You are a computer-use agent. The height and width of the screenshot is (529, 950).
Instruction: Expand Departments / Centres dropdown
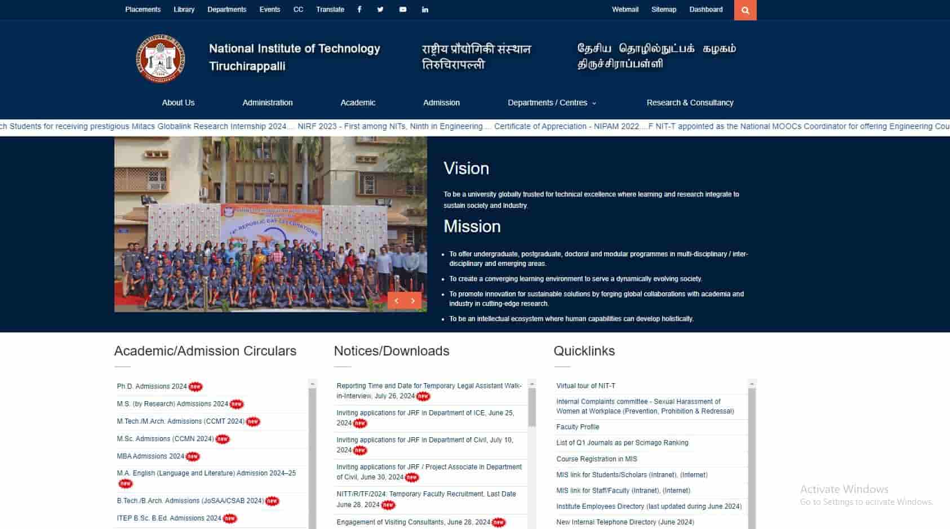click(x=552, y=103)
